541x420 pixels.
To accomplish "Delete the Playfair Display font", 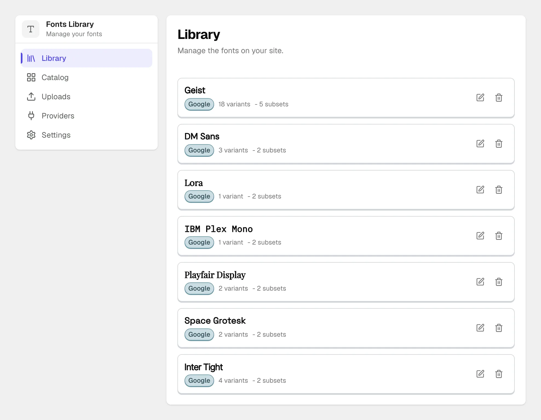I will pyautogui.click(x=499, y=282).
